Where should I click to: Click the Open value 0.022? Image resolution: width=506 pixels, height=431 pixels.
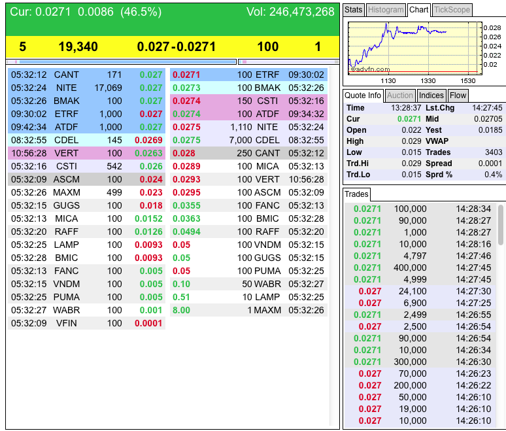(x=411, y=130)
